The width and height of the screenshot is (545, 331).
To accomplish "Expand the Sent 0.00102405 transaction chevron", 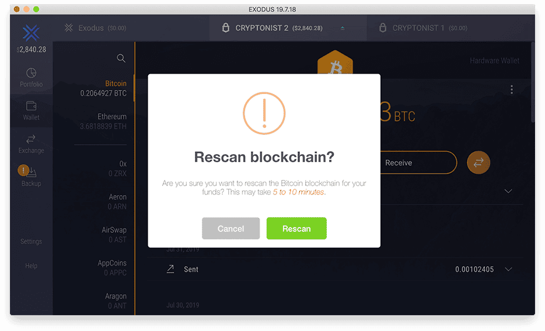I will coord(508,269).
